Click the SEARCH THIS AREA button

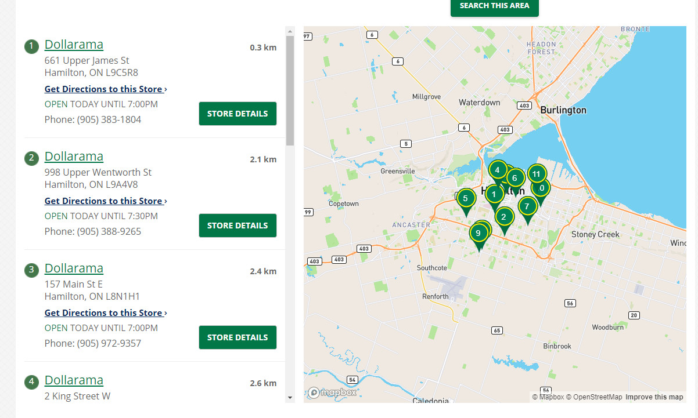point(494,4)
